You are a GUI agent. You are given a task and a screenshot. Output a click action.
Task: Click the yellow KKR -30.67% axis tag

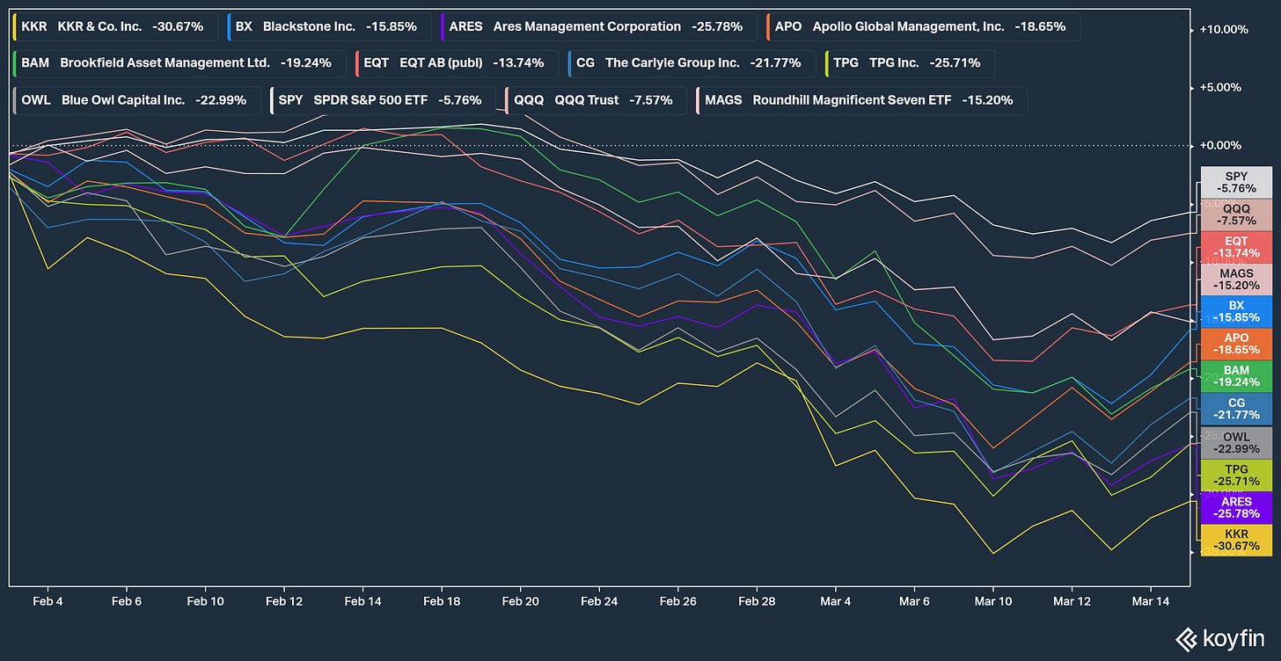[1236, 540]
